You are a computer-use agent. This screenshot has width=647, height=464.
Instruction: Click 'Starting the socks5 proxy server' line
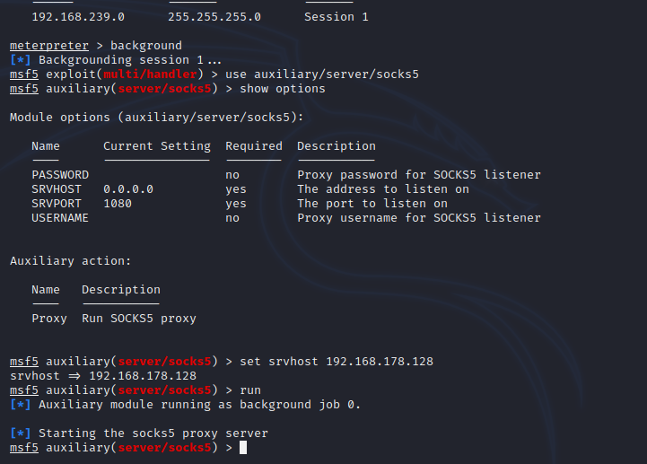tap(153, 433)
